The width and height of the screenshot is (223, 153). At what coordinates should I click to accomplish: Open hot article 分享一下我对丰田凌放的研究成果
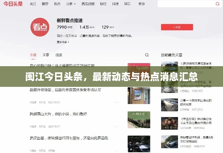pos(196,103)
